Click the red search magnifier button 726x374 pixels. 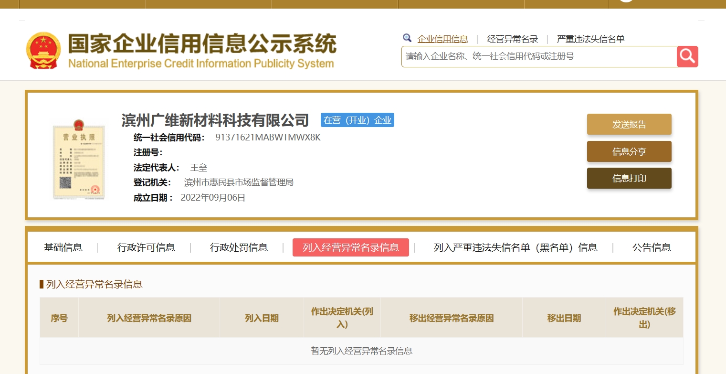click(x=687, y=56)
